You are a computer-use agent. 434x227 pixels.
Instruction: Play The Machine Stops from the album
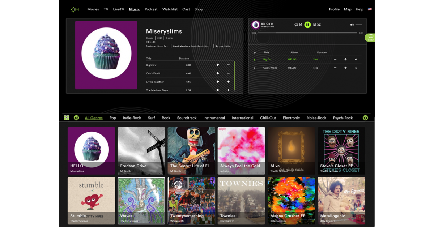click(x=218, y=90)
